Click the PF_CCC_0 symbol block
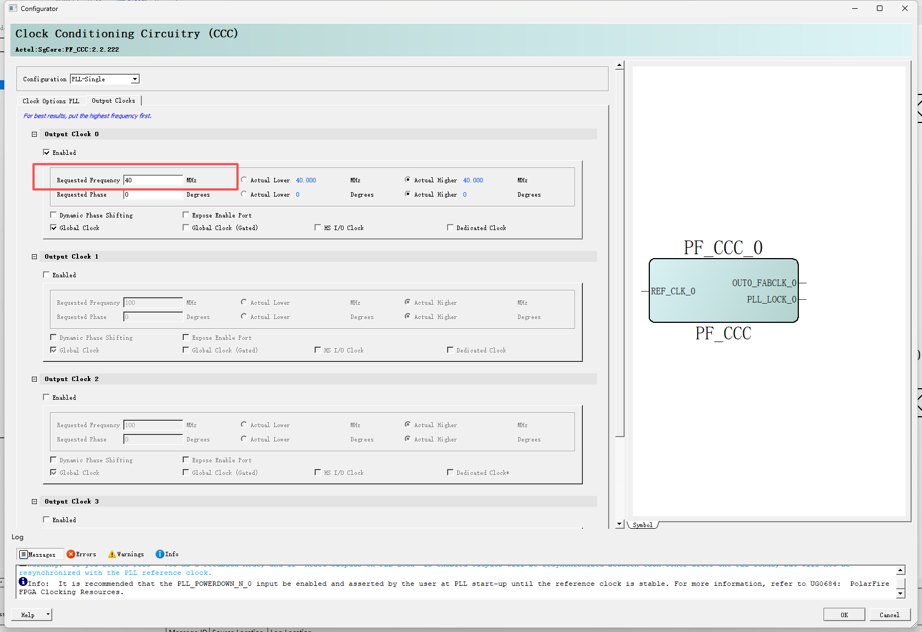 click(x=724, y=290)
